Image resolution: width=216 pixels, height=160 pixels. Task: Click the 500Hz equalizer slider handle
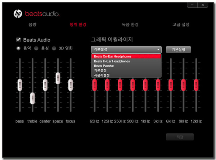(132, 85)
